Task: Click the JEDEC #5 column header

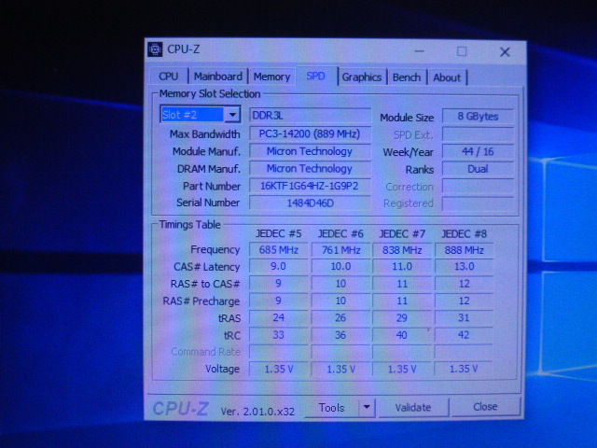Action: (278, 233)
